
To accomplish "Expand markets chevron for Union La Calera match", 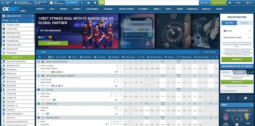I will point(121,72).
